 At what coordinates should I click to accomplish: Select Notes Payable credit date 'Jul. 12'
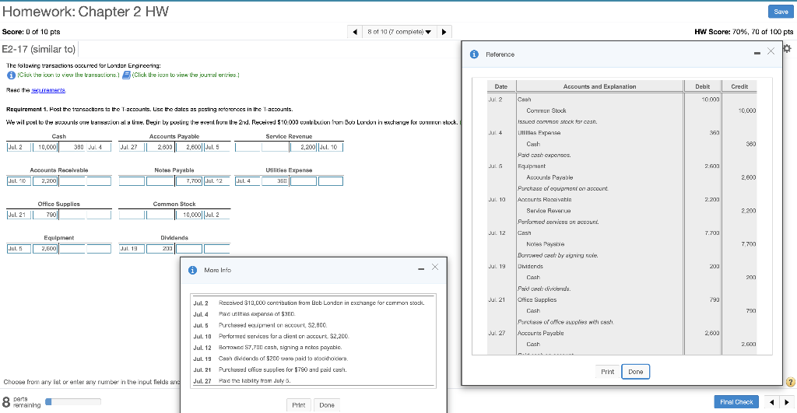[x=217, y=181]
